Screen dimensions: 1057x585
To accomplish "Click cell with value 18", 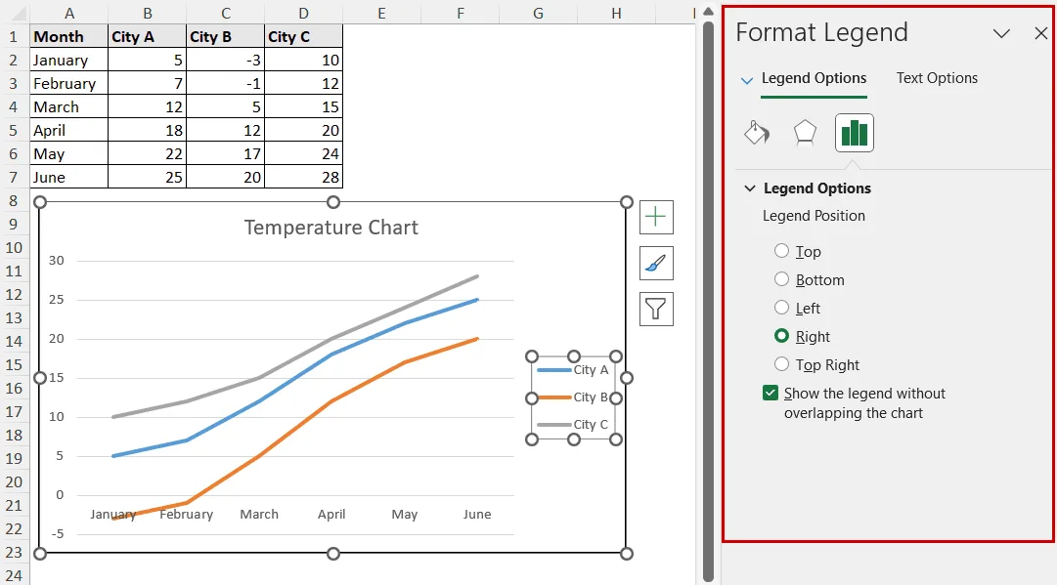I will click(147, 130).
